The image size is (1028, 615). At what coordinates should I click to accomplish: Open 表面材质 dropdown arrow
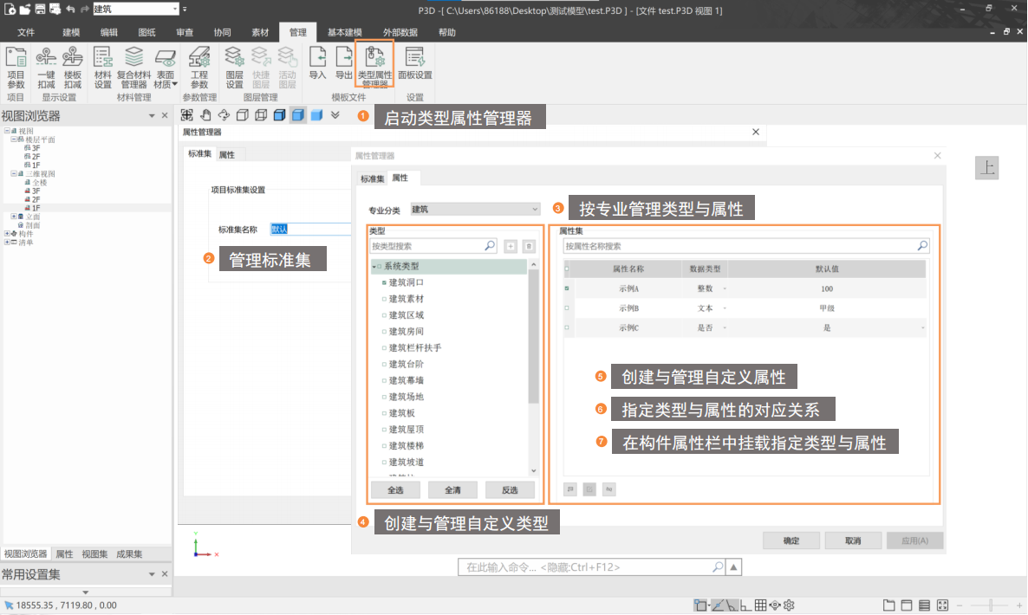(x=174, y=85)
